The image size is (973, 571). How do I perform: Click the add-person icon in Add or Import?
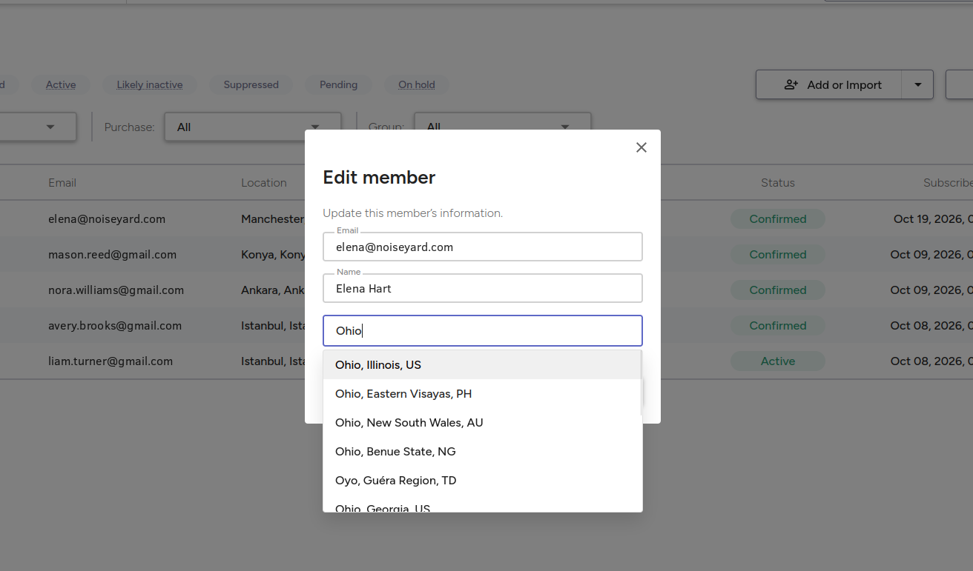(791, 85)
